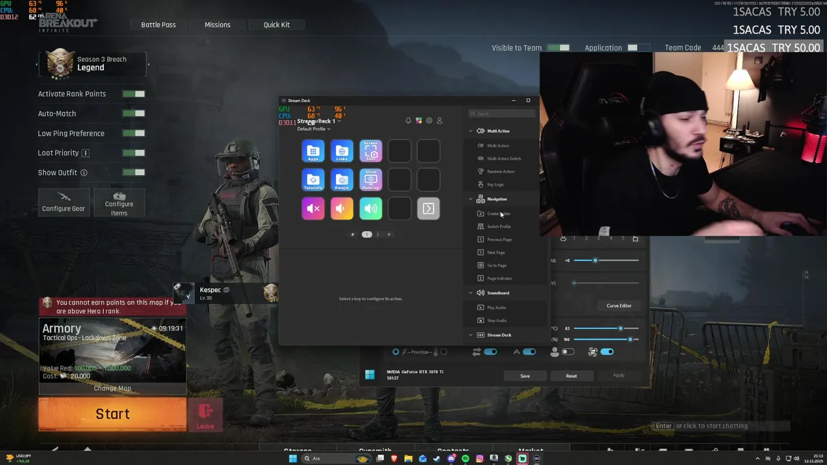Select the mute volume key

pyautogui.click(x=313, y=209)
